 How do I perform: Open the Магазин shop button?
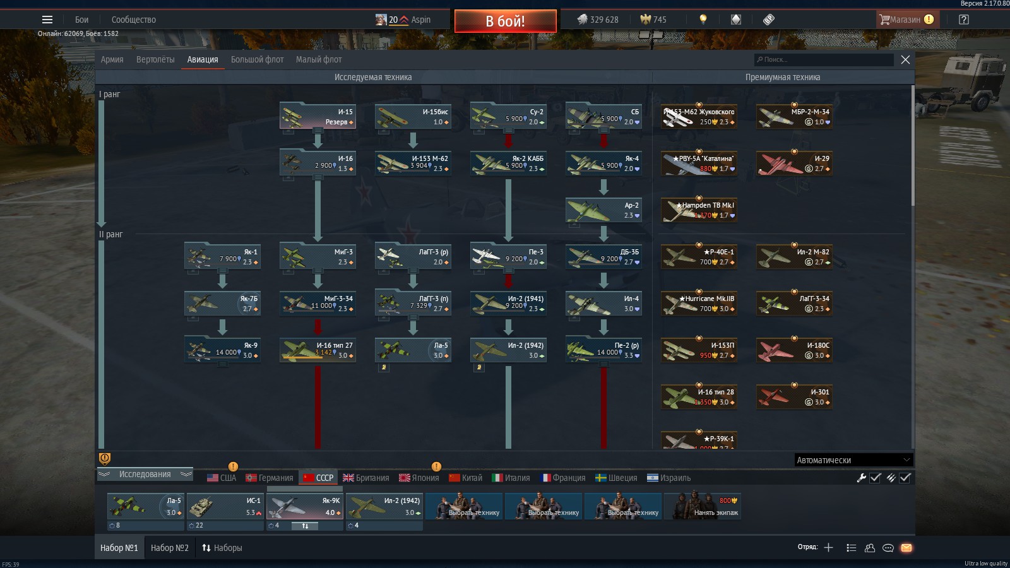point(906,20)
